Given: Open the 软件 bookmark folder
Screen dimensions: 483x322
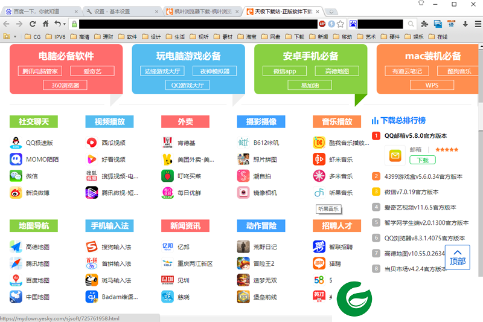Looking at the screenshot, I should coord(127,37).
